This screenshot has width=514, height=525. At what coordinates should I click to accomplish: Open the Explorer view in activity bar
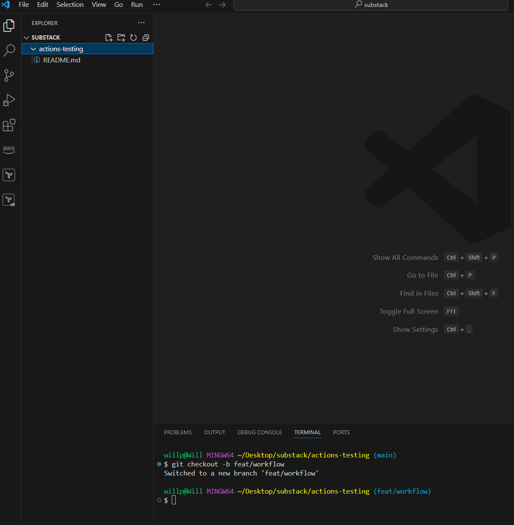click(x=9, y=25)
